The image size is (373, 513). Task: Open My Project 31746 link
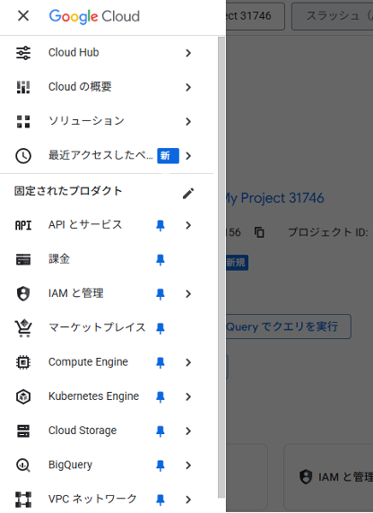pyautogui.click(x=275, y=198)
